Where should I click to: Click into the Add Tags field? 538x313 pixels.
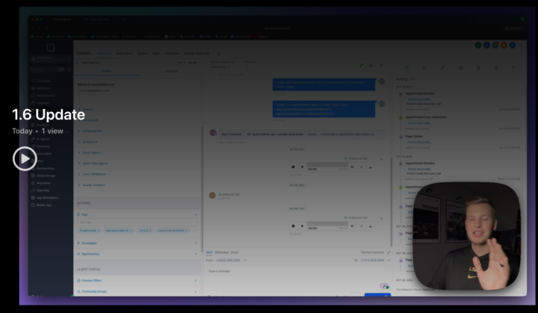pyautogui.click(x=137, y=223)
